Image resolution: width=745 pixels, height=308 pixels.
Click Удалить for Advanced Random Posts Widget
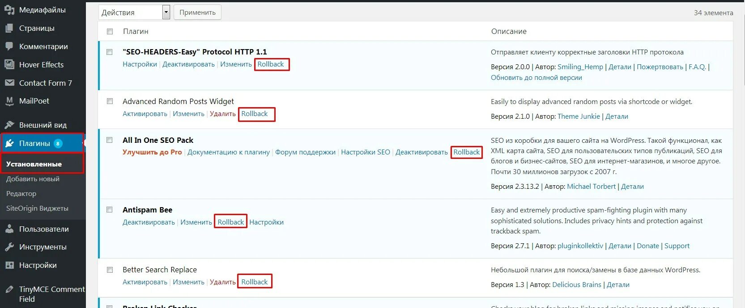click(223, 114)
